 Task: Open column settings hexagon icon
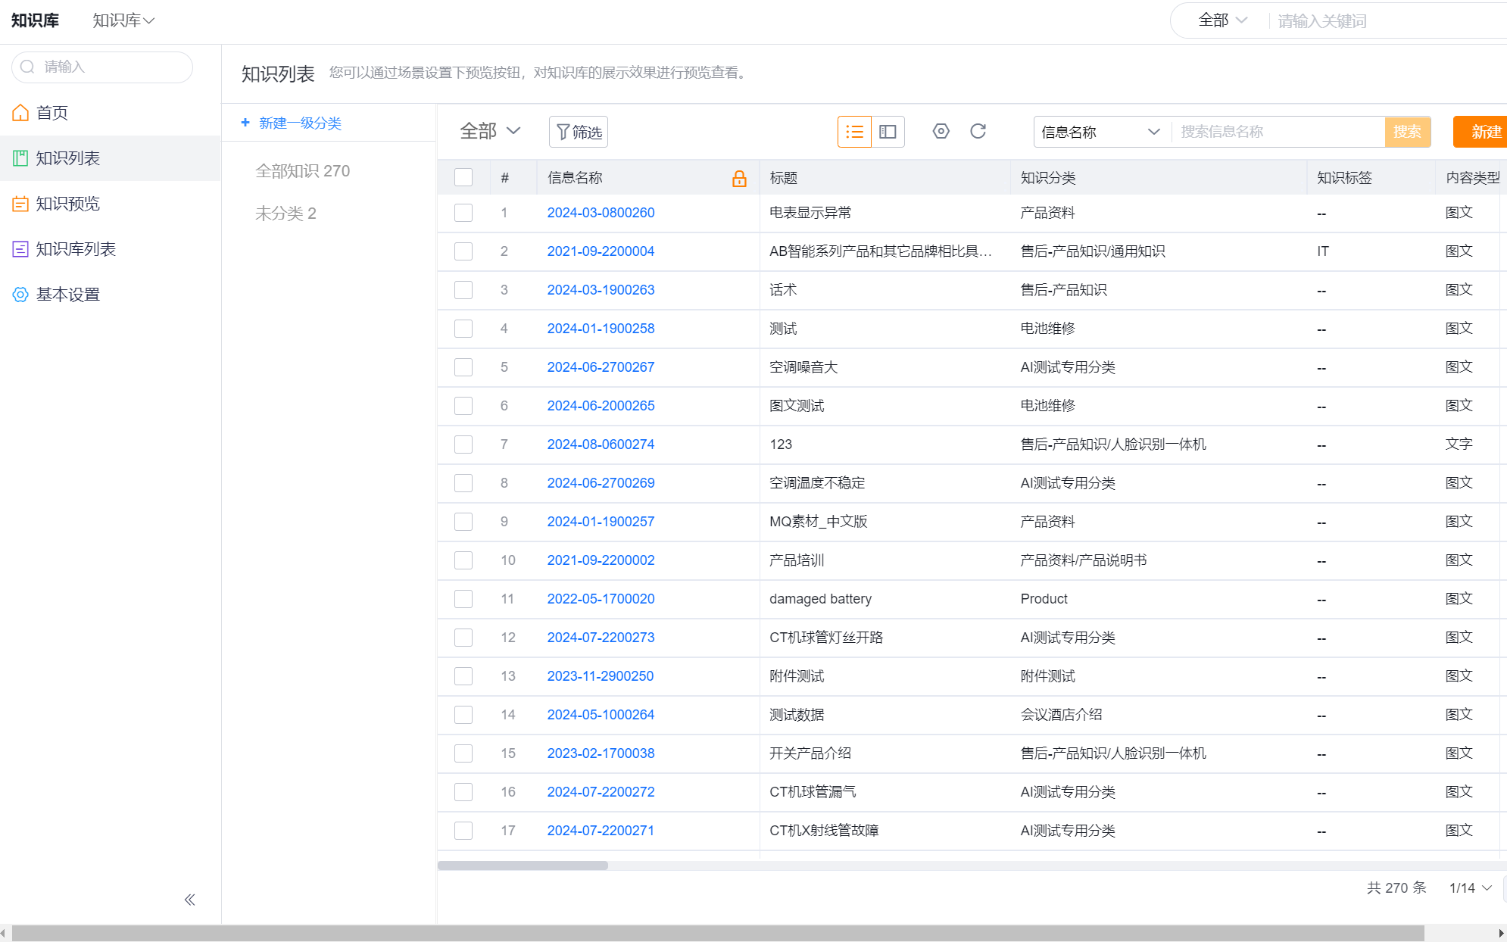pos(941,131)
